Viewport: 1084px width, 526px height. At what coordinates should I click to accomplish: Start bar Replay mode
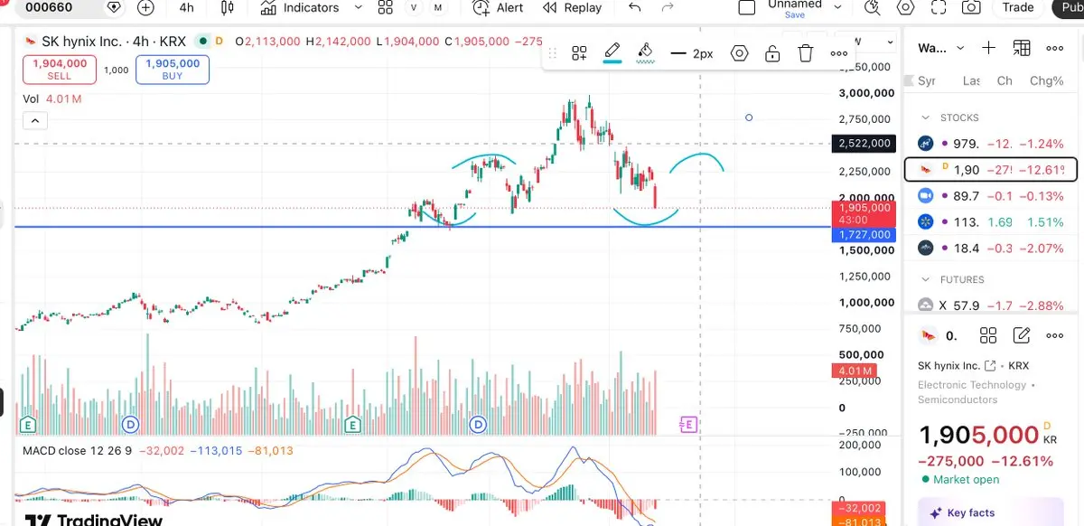[572, 7]
